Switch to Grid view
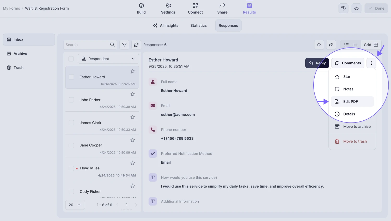This screenshot has height=221, width=391. point(371,45)
